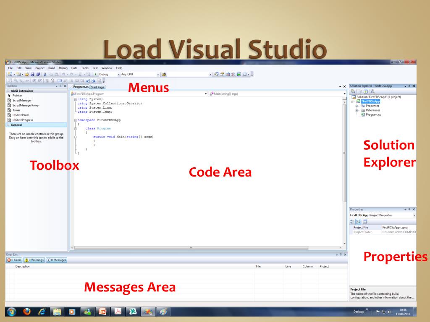Click the green Start Debugging arrow

[95, 74]
